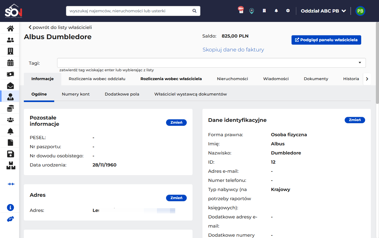Open the handshake icon in sidebar
The width and height of the screenshot is (379, 238).
coord(10,219)
